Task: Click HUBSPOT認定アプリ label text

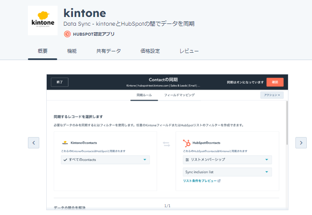Action: (x=94, y=34)
